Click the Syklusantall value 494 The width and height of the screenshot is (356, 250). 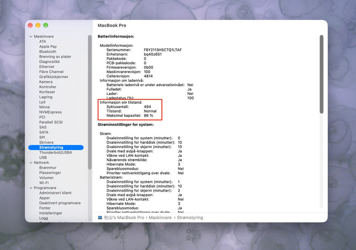click(147, 107)
